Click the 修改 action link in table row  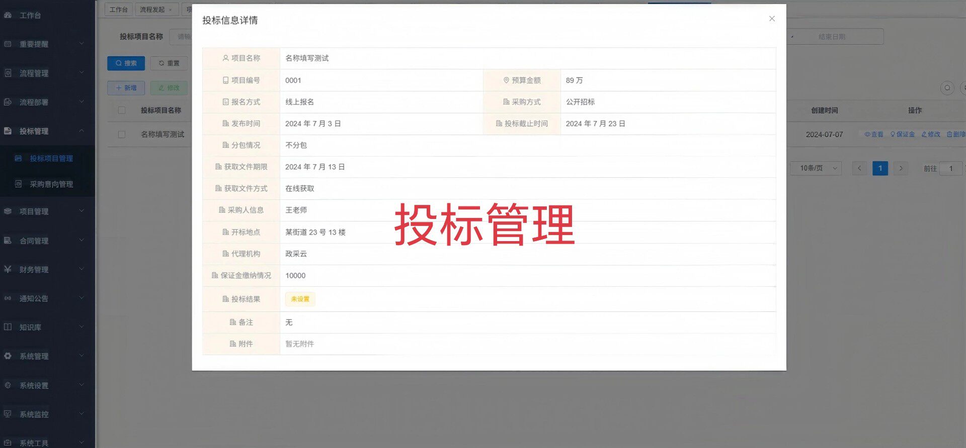click(931, 135)
